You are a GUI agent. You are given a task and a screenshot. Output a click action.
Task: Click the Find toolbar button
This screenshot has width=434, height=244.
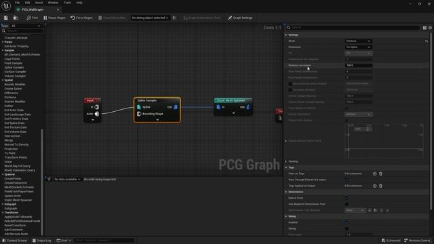(32, 18)
